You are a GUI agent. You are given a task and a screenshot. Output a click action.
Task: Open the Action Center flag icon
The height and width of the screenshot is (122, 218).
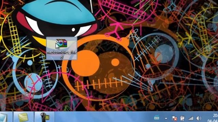(x=174, y=118)
